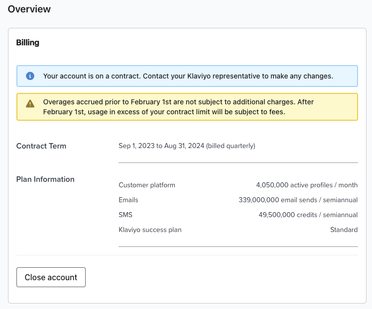Click the Customer platform row label
Viewport: 372px width, 309px height.
[x=147, y=185]
